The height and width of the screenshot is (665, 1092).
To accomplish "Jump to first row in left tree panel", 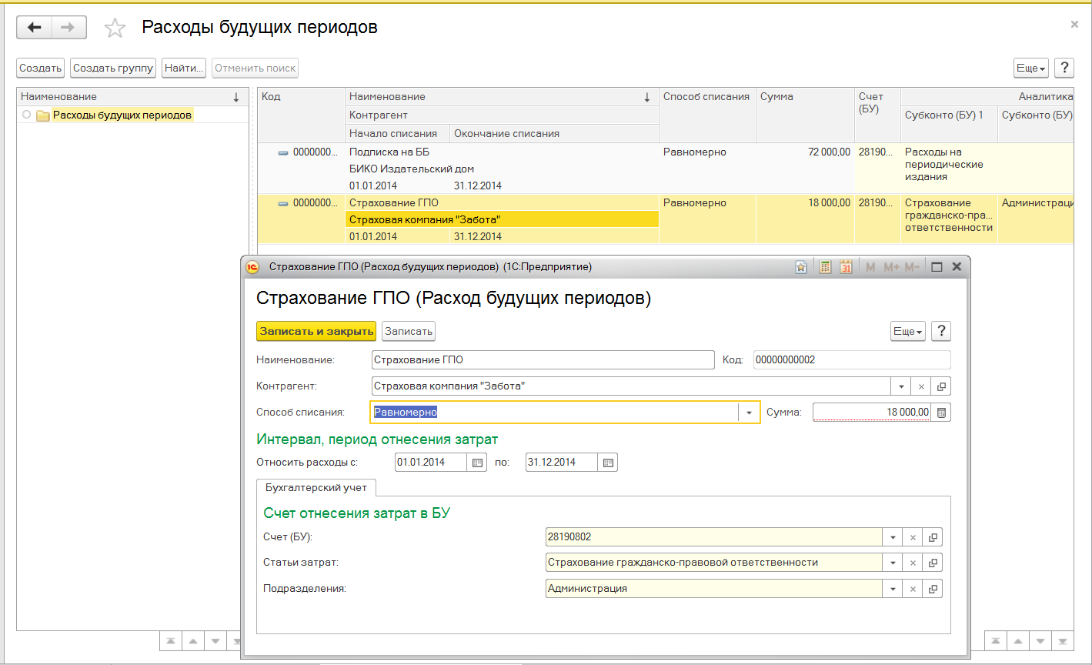I will [170, 640].
